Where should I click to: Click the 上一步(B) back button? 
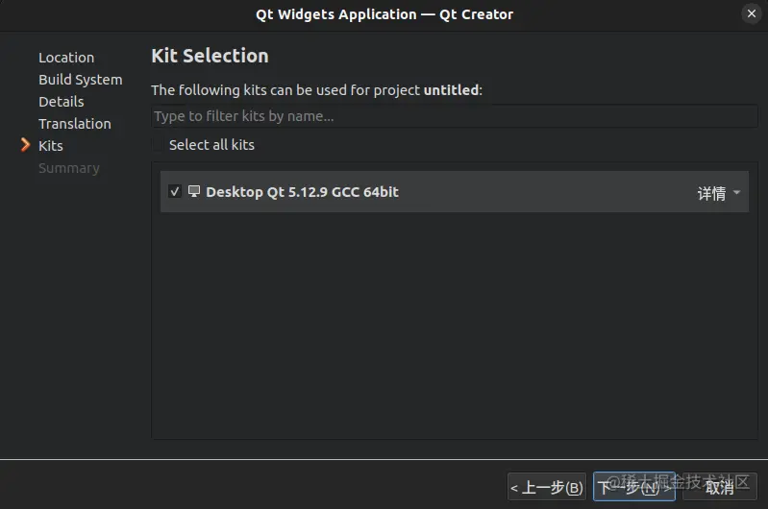point(547,487)
